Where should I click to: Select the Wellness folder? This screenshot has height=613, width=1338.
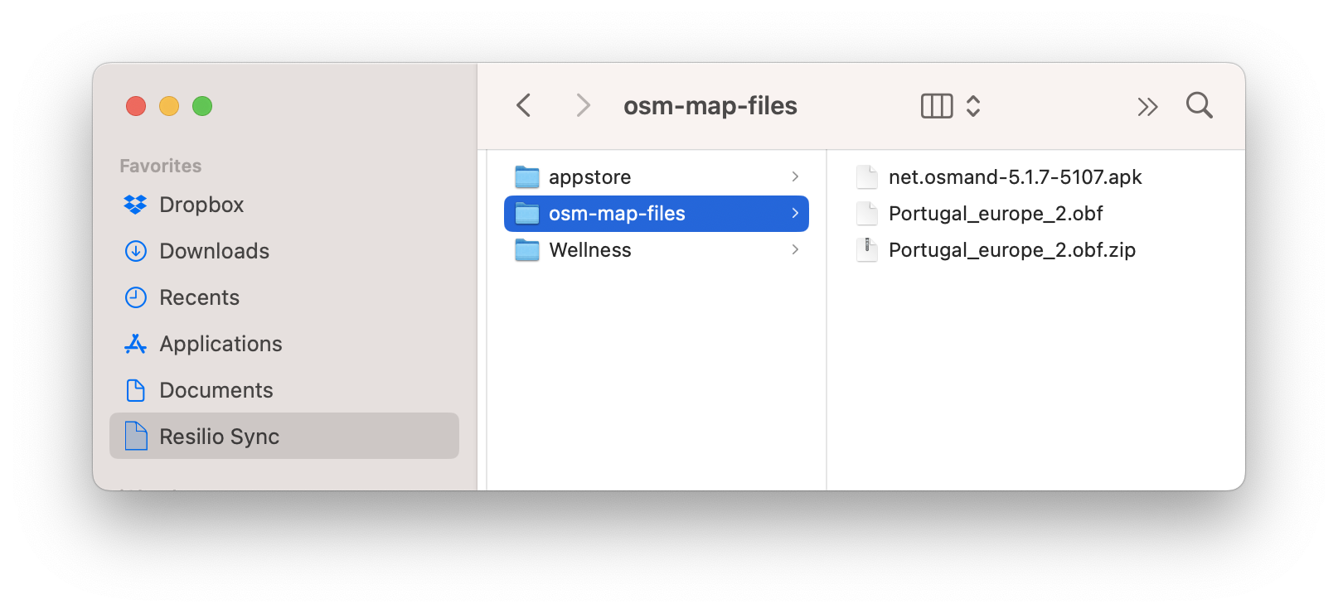pyautogui.click(x=589, y=250)
